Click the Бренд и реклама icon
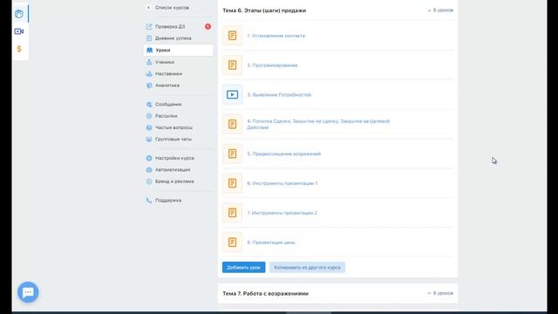Screen dimensions: 558x314 pyautogui.click(x=149, y=181)
